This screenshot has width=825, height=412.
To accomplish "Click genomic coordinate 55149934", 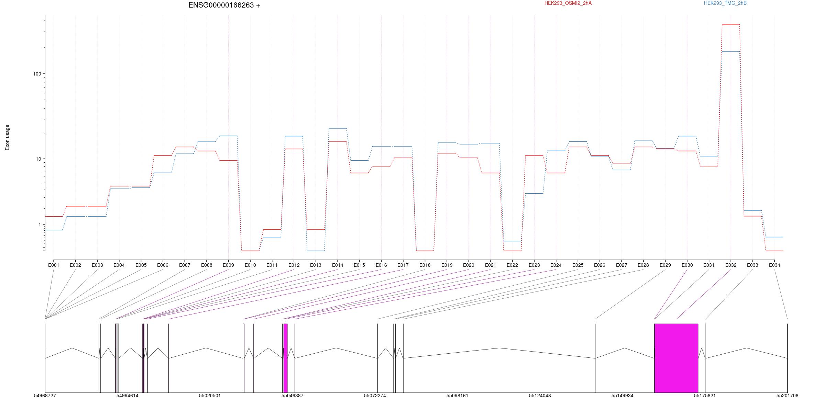I will coord(622,396).
